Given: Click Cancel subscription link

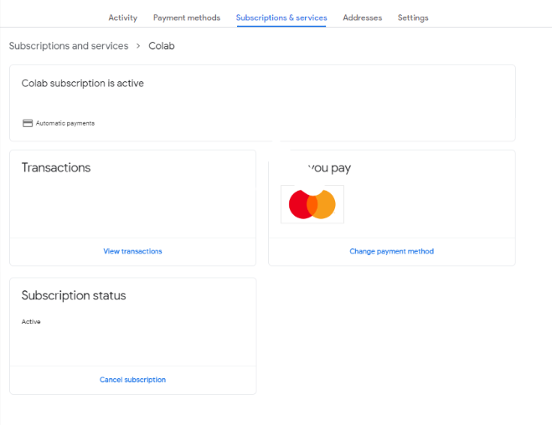Looking at the screenshot, I should point(132,380).
